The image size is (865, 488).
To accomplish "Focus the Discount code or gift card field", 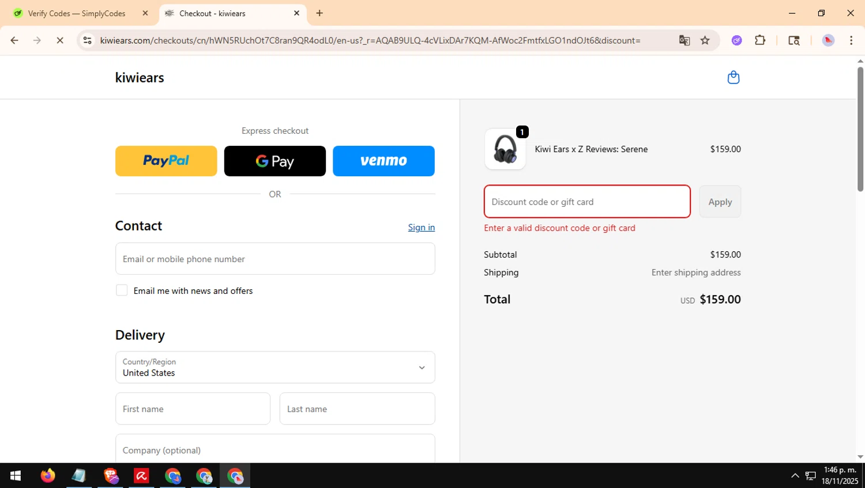I will (587, 202).
